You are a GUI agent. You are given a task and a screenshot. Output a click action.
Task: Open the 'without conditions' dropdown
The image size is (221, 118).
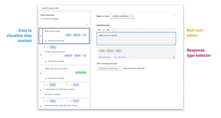(123, 16)
